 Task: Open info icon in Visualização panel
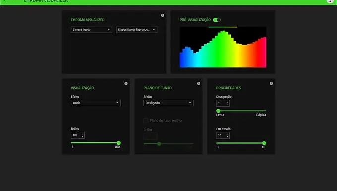coord(126,83)
